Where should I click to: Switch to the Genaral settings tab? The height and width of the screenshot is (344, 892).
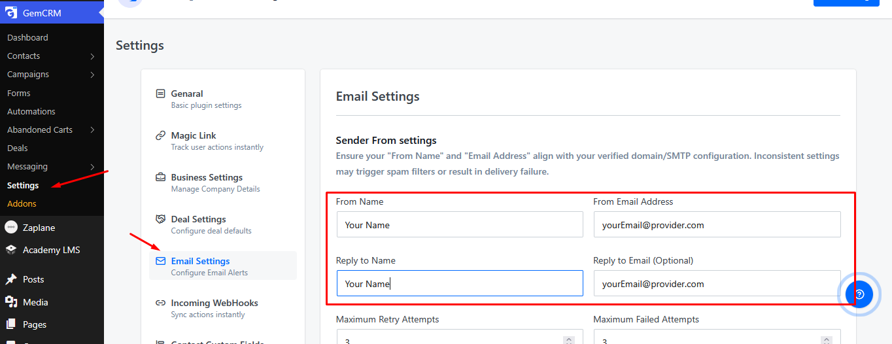click(223, 99)
